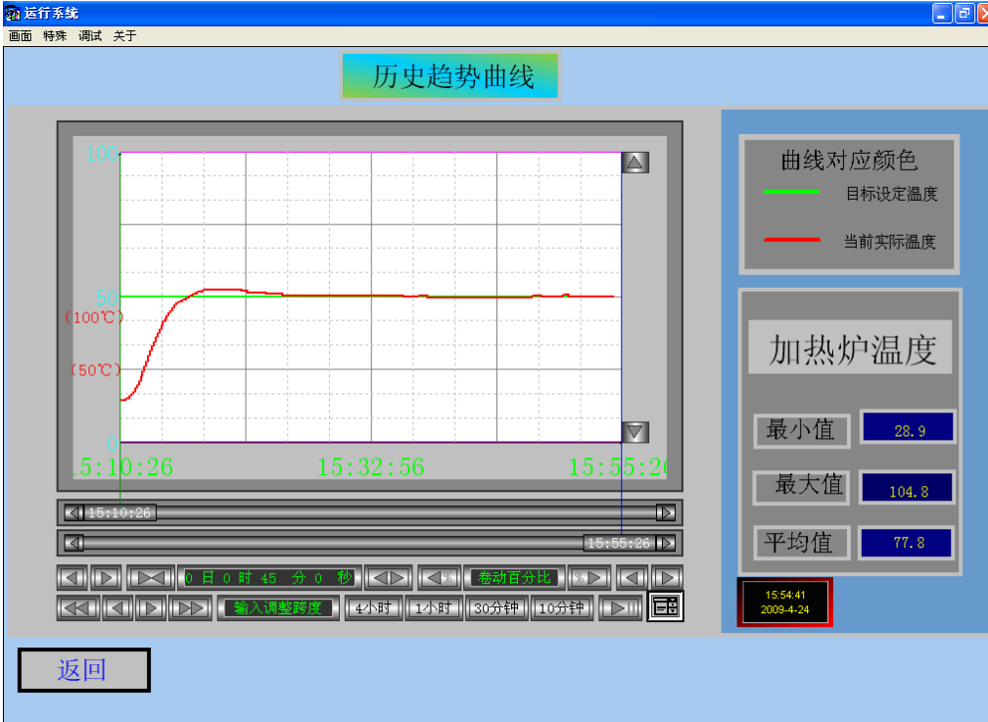Click the bowtie shrink-span button
The image size is (988, 722).
coord(151,578)
